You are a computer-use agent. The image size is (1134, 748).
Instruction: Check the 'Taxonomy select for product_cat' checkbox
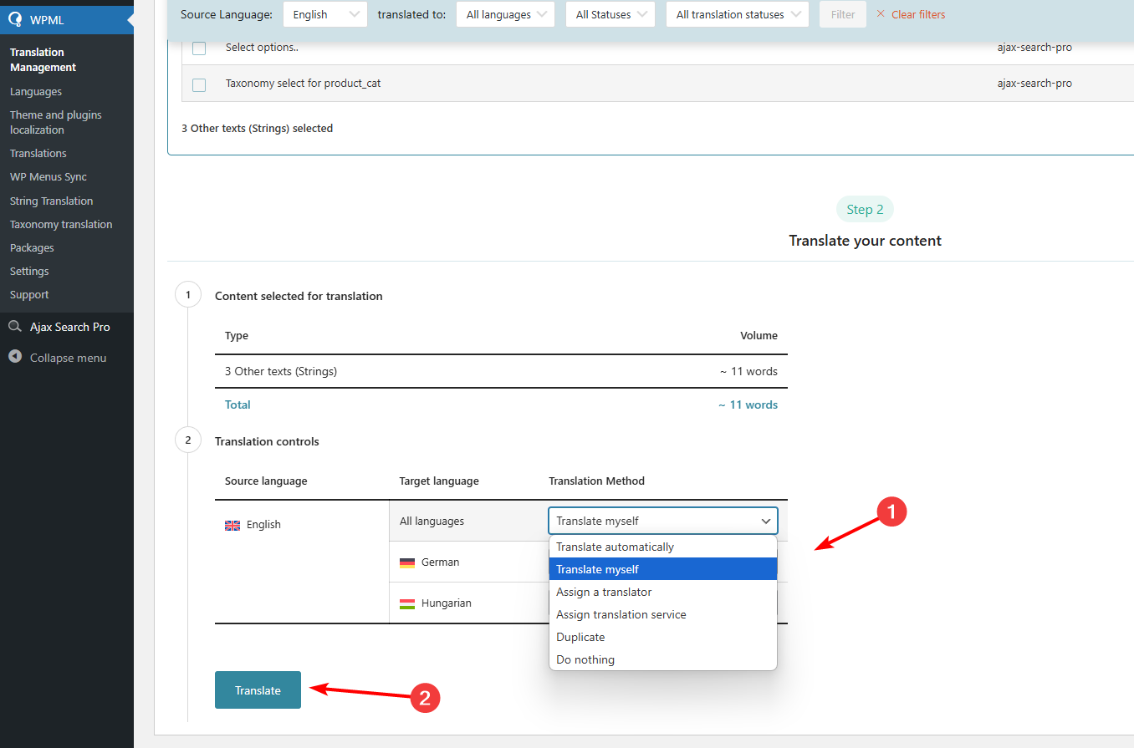tap(199, 84)
